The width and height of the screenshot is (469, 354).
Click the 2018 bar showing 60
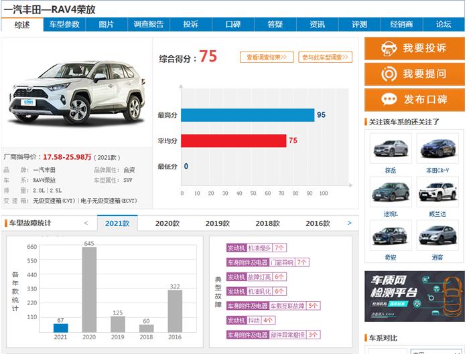[x=147, y=329]
